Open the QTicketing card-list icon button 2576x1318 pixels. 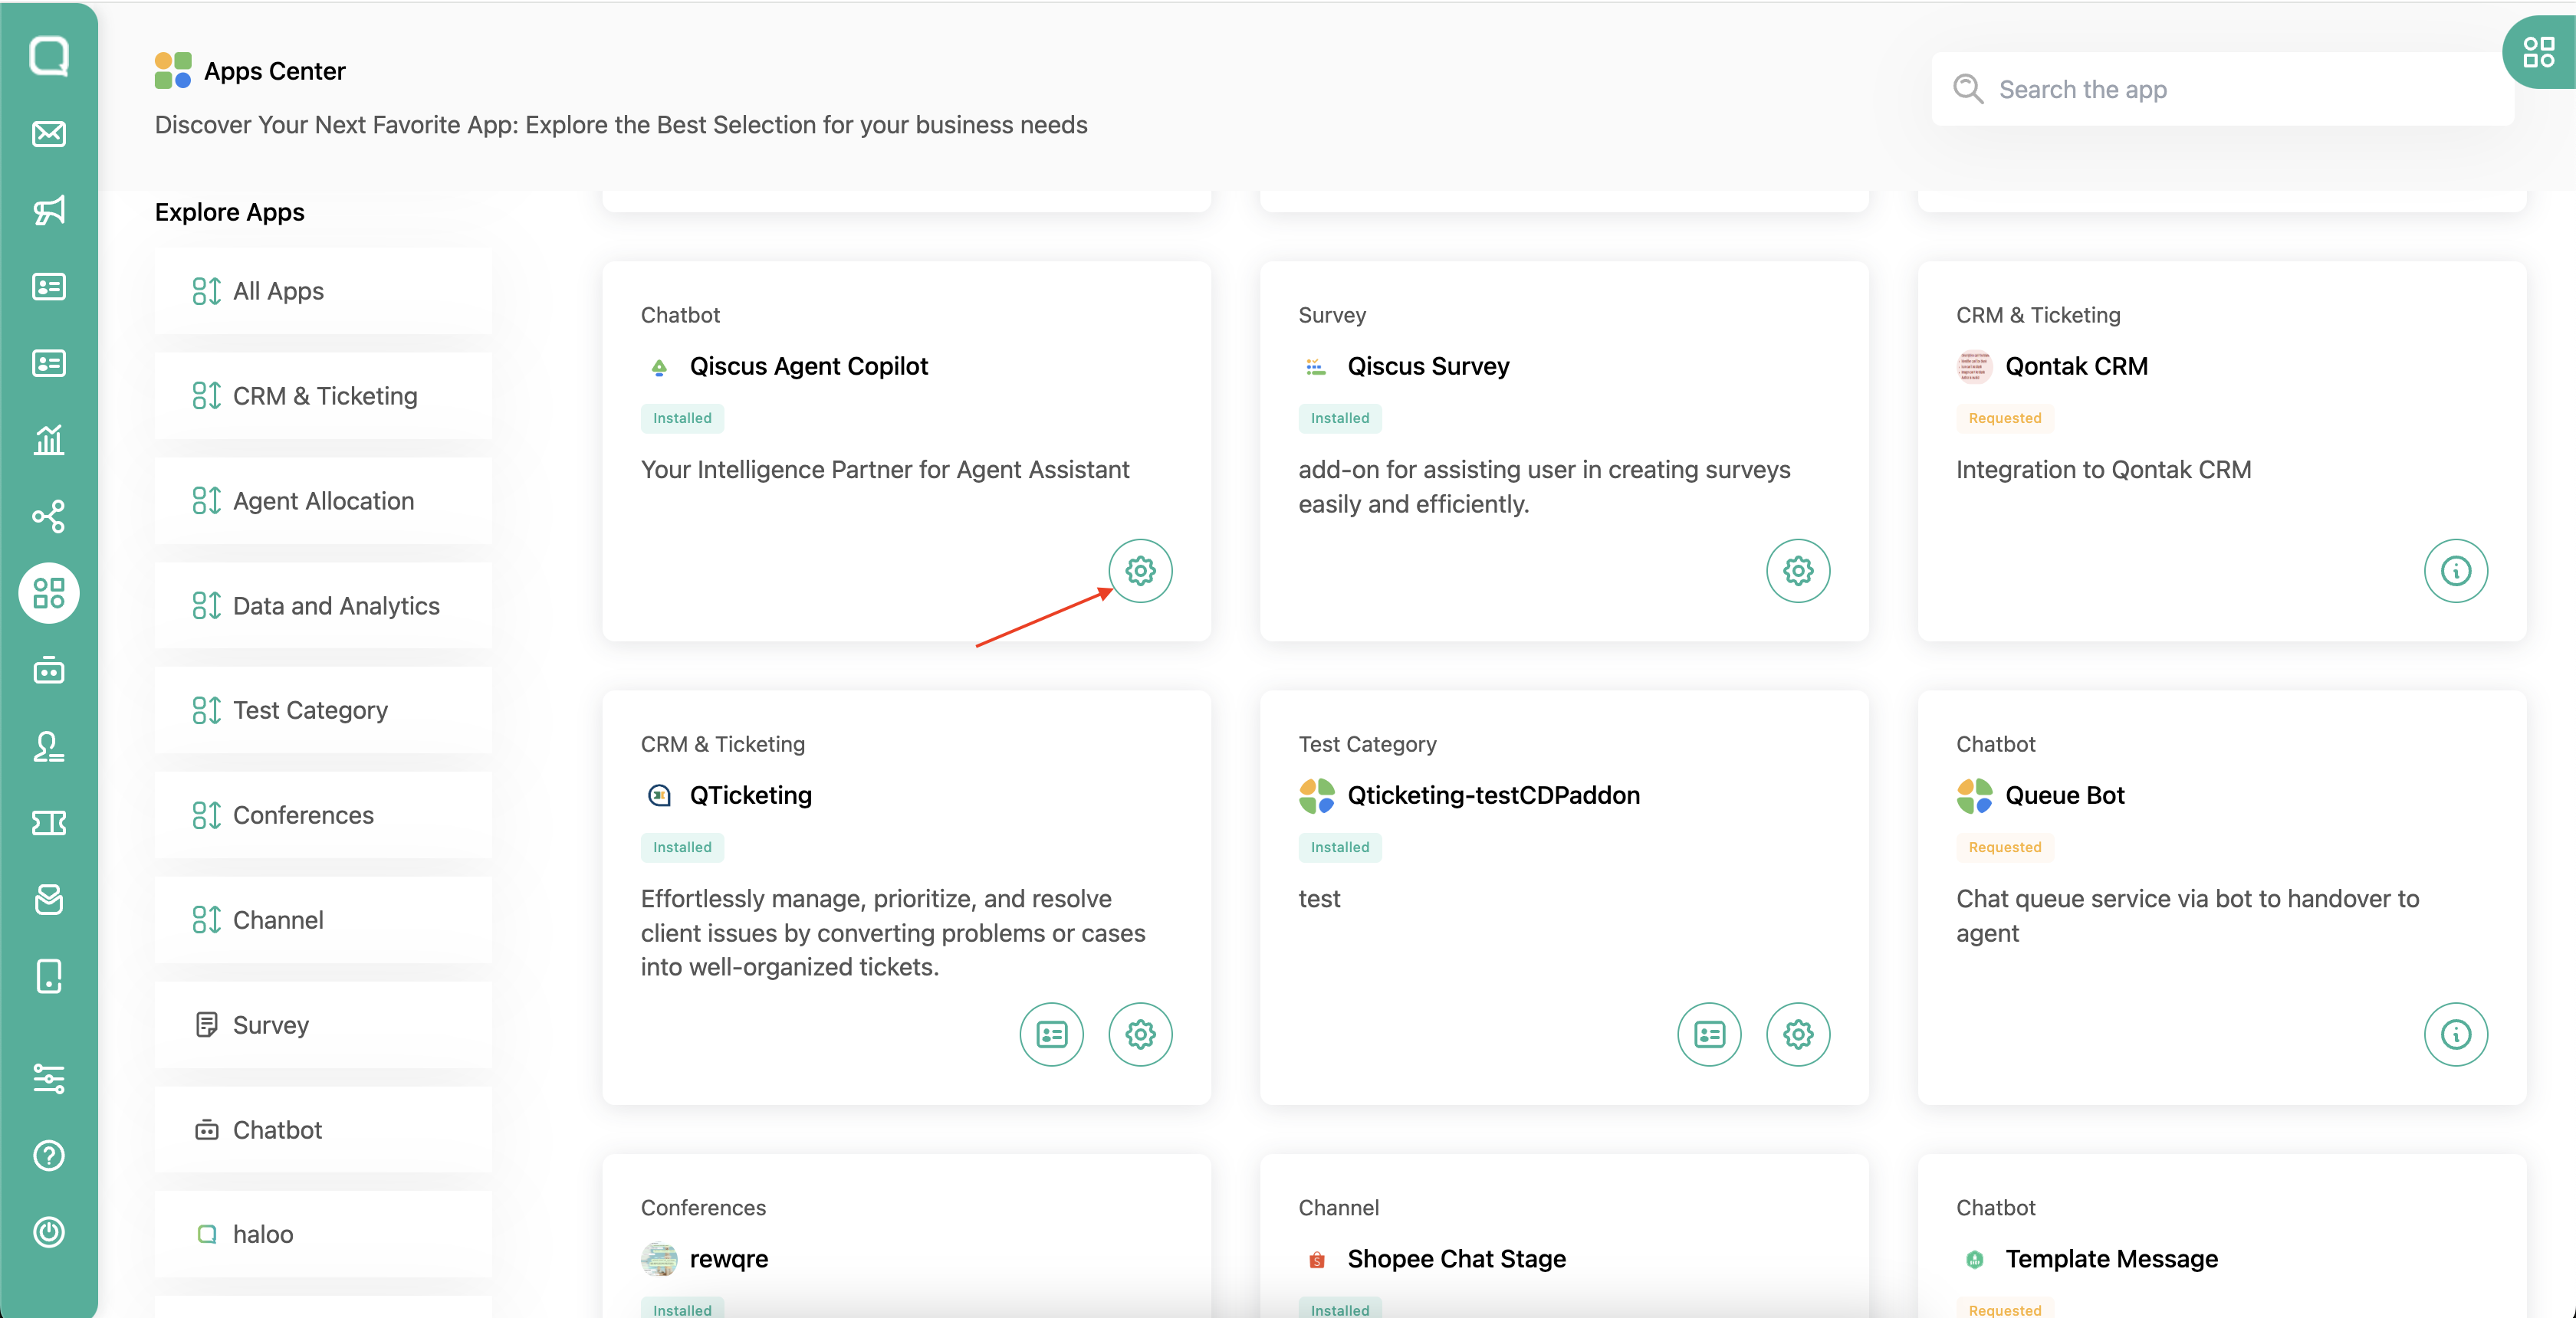[1052, 1034]
